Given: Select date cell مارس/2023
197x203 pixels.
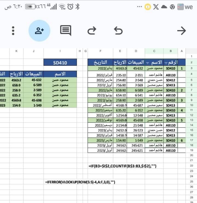Looking at the screenshot, I should coord(100,140).
